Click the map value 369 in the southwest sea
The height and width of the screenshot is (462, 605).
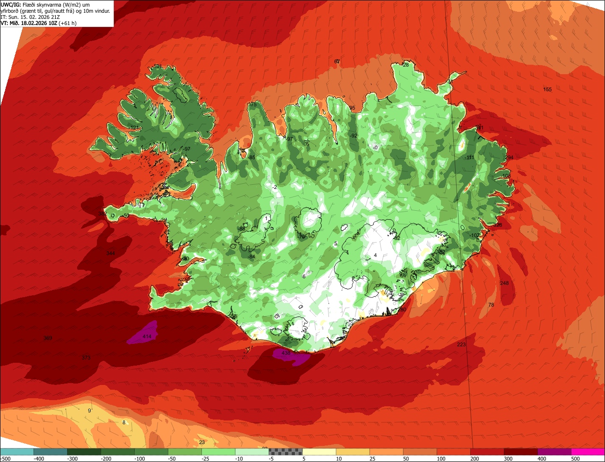pyautogui.click(x=48, y=338)
